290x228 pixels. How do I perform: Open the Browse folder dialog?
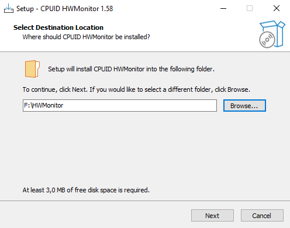pos(244,106)
